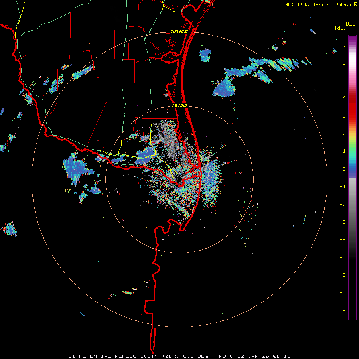
Task: Click the '3' value on color scale
Action: (344, 116)
